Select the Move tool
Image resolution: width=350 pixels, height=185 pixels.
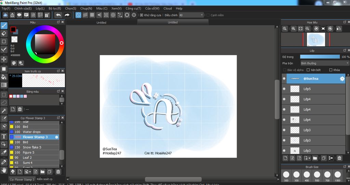[4, 59]
